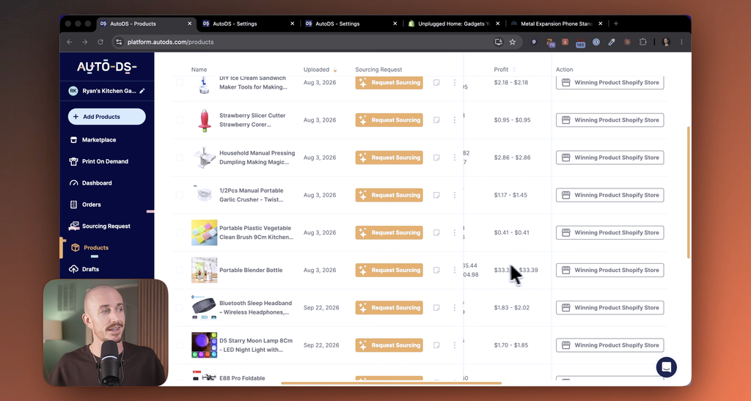Screen dimensions: 751x401
Task: Open Marketplace in the sidebar
Action: (x=99, y=140)
